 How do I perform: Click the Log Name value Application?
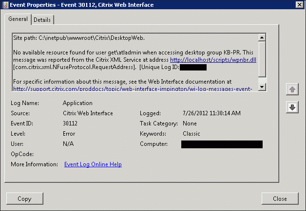click(x=77, y=103)
